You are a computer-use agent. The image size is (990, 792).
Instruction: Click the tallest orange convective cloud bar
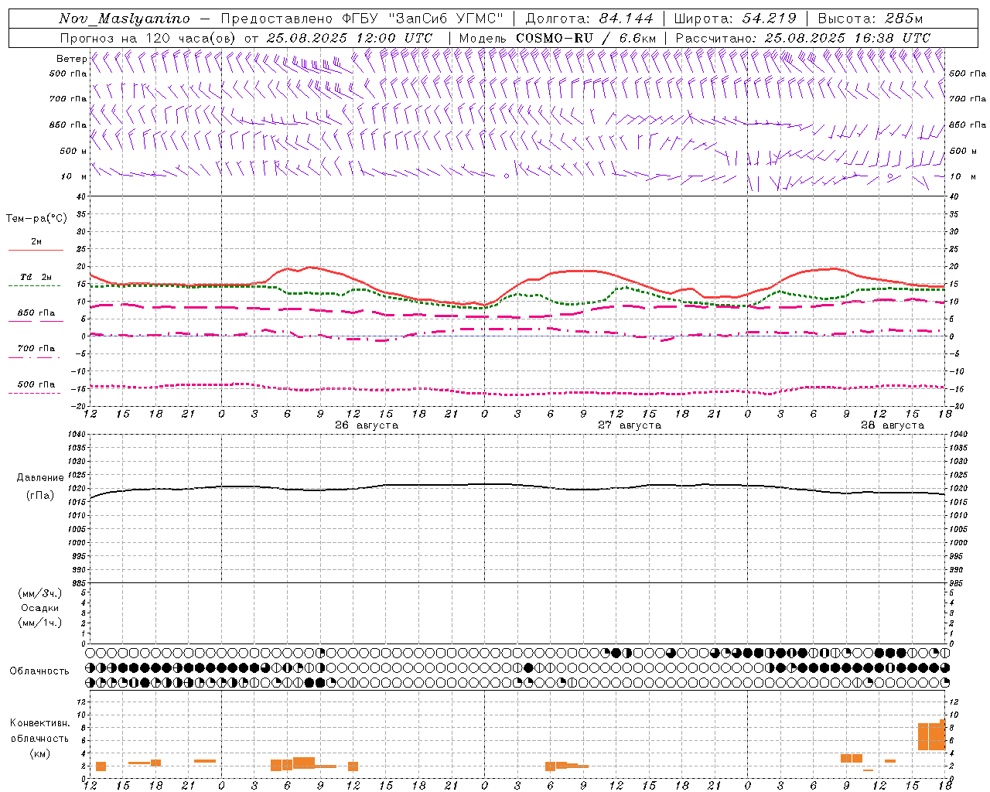943,734
